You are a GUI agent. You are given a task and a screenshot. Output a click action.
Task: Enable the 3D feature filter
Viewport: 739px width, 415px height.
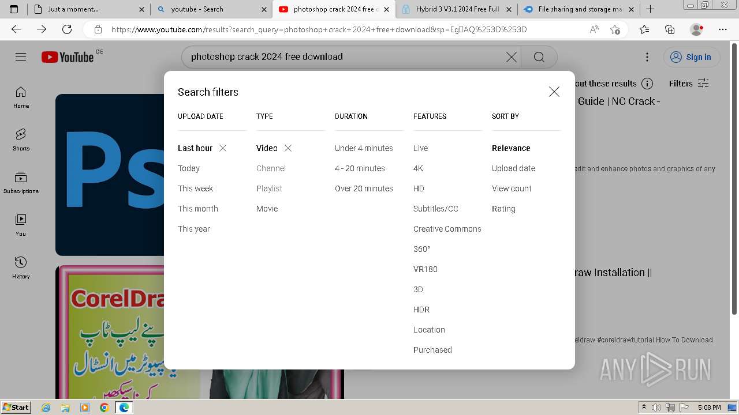(x=418, y=289)
